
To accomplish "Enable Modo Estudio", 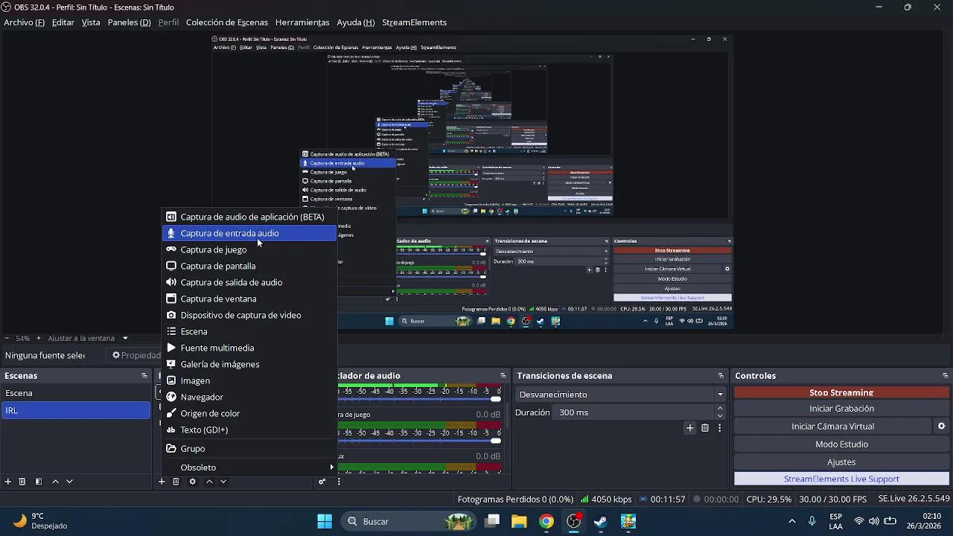I will 841,444.
